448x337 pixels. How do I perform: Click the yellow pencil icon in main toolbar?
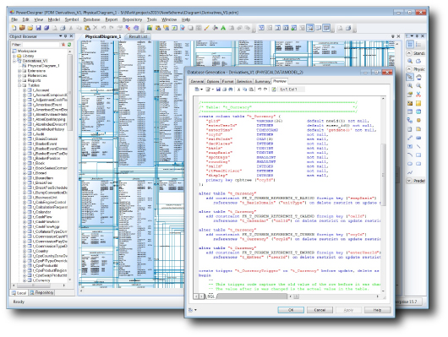[206, 28]
